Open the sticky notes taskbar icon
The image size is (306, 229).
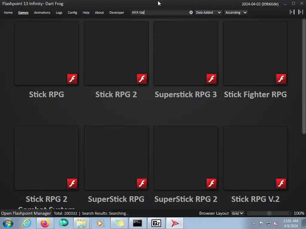(119, 223)
